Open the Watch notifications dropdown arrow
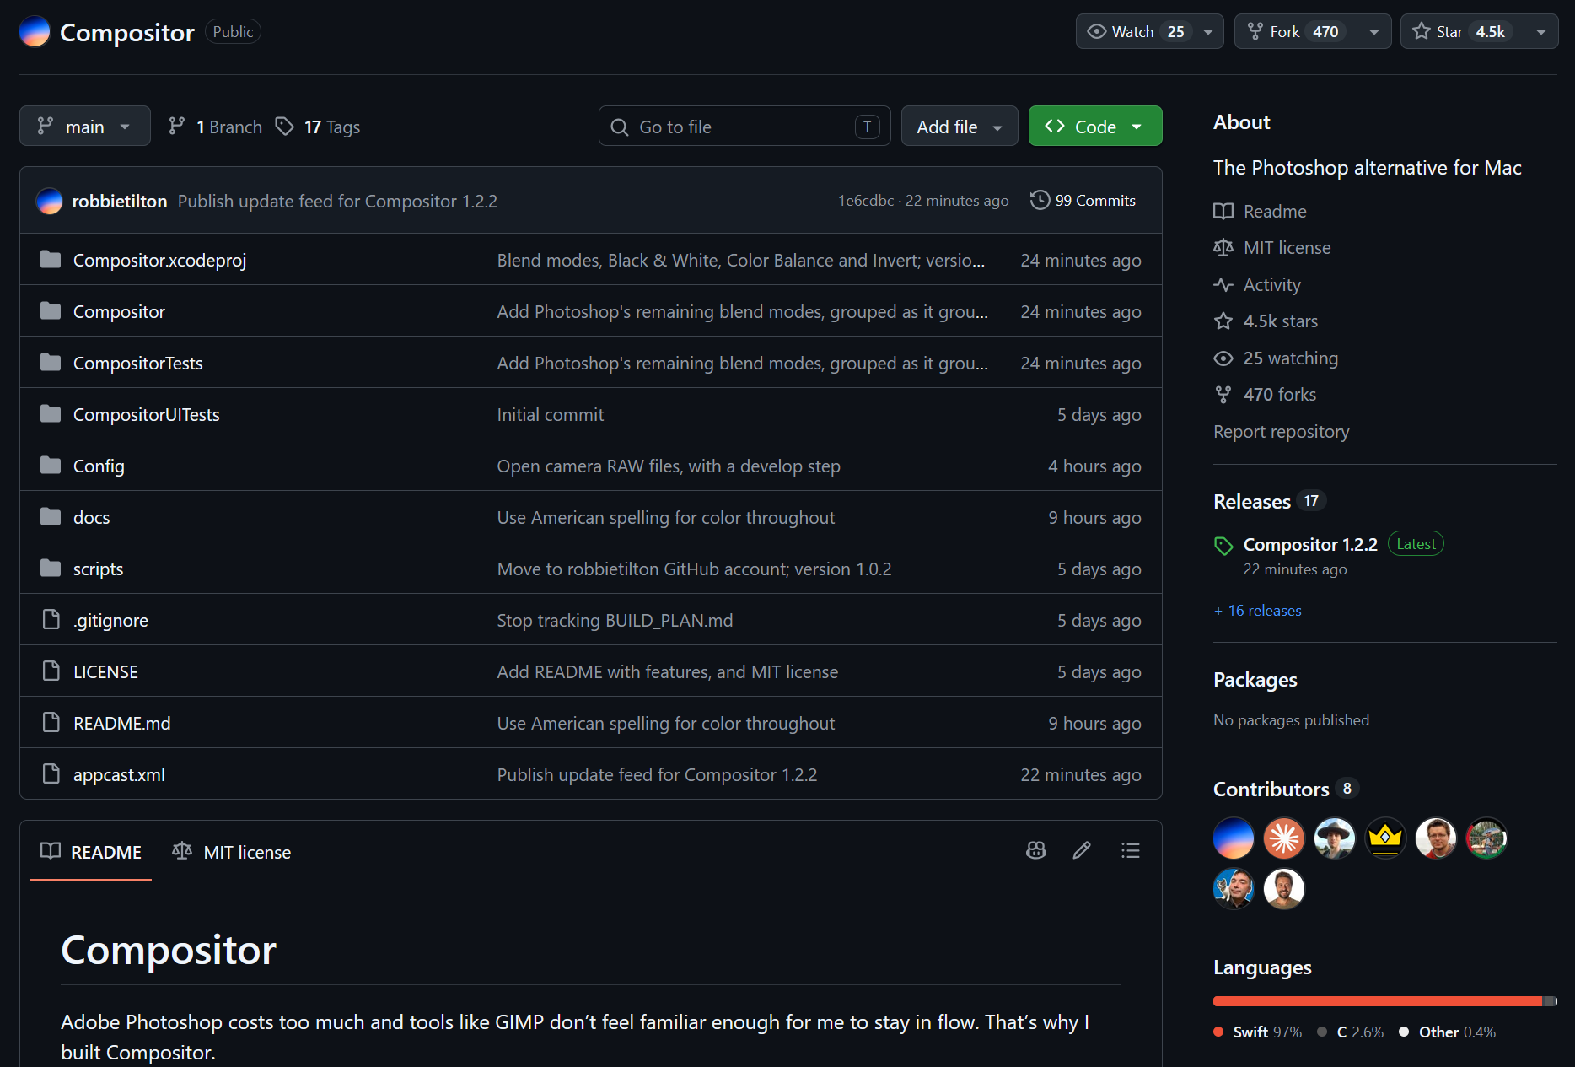The width and height of the screenshot is (1575, 1067). point(1208,32)
